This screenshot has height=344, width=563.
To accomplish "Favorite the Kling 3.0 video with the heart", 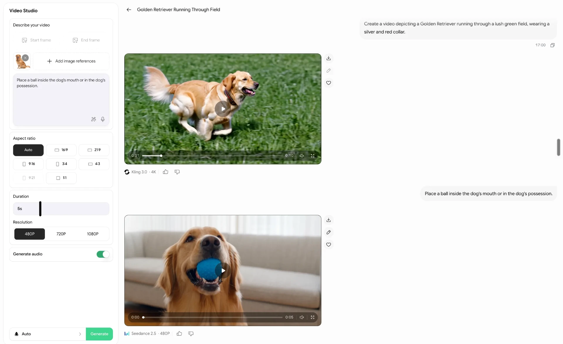I will pyautogui.click(x=328, y=83).
